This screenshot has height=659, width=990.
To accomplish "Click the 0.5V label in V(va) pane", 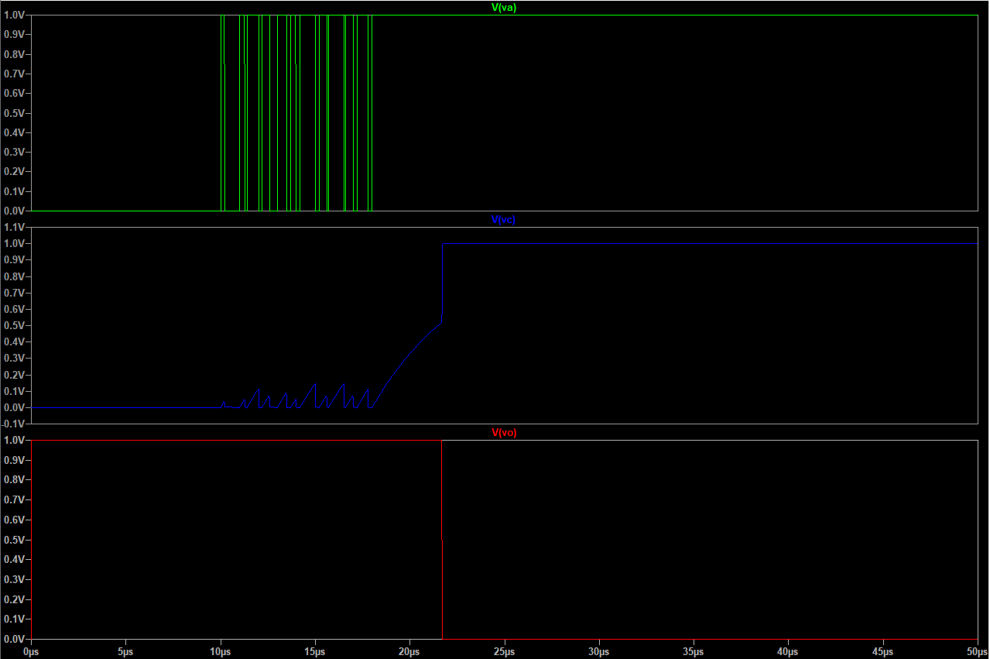I will [x=15, y=113].
